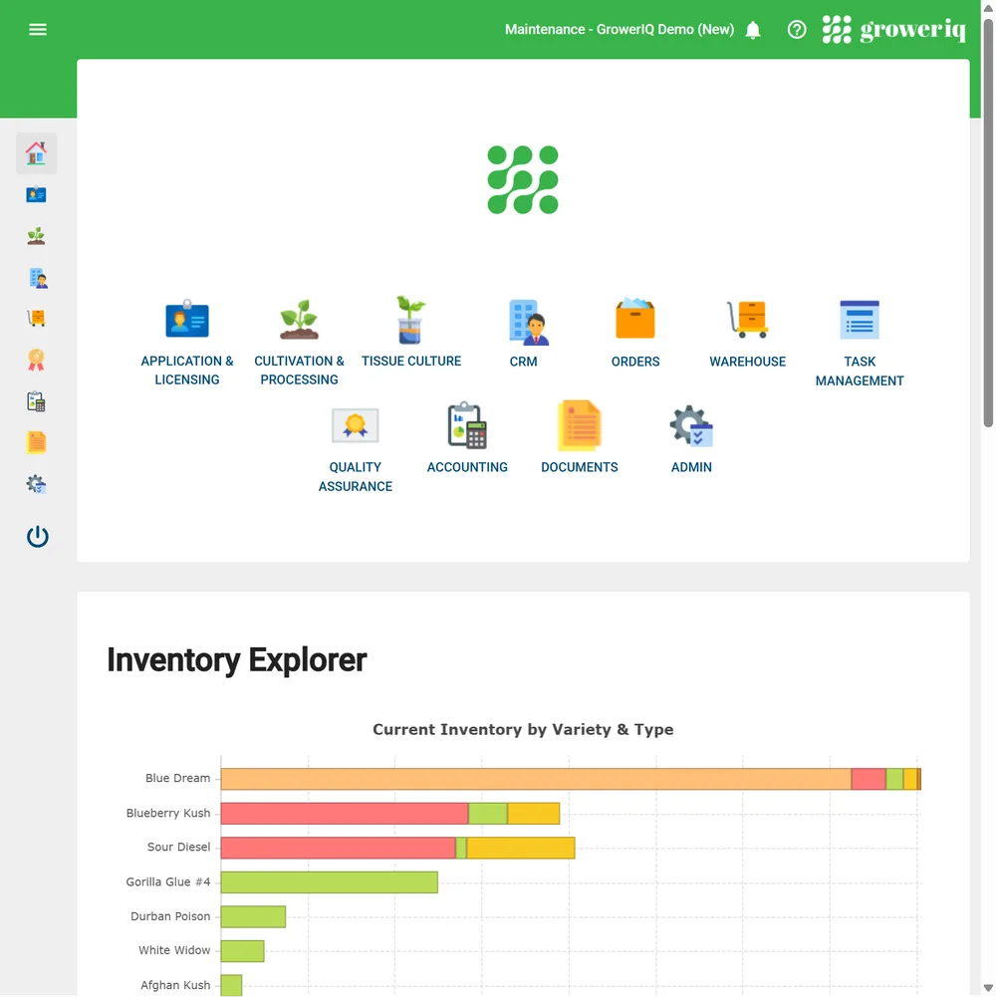Click CULTIVATION & PROCESSING label
Screen dimensions: 996x997
(299, 371)
